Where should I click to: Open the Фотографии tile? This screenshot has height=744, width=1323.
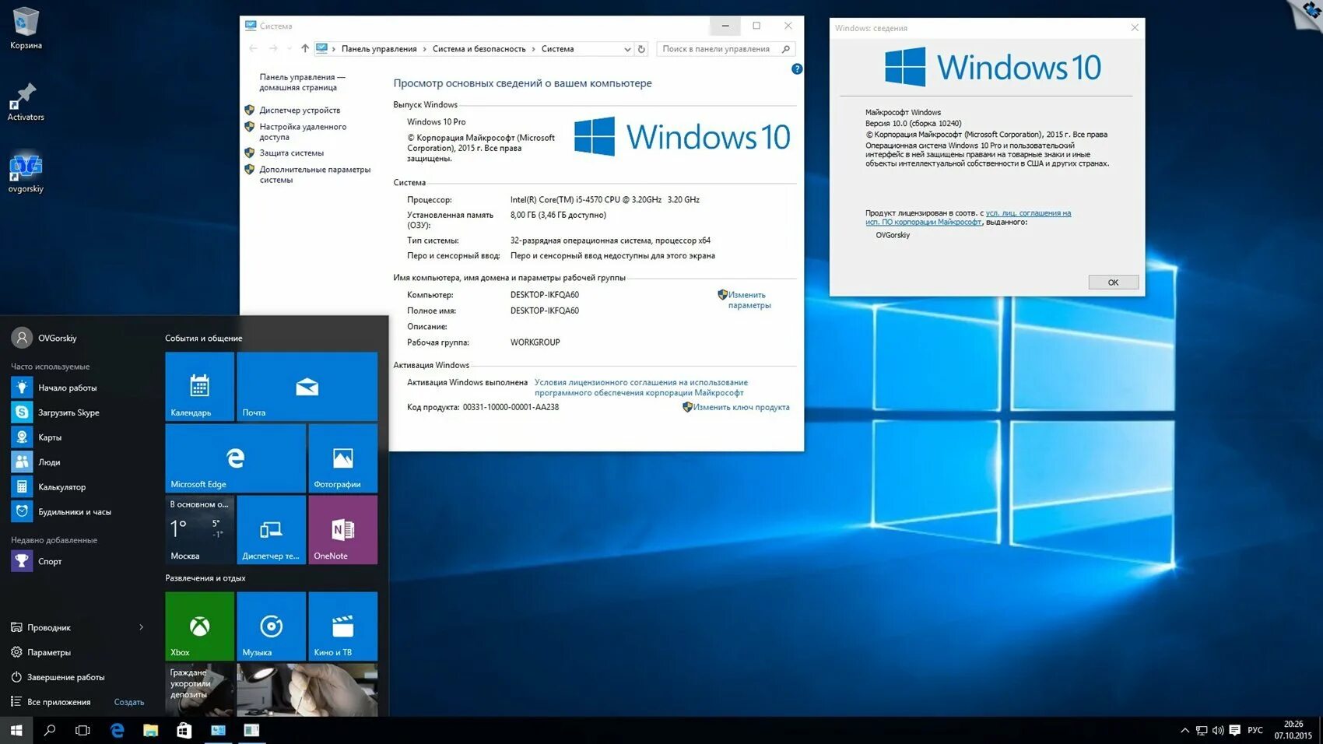click(342, 458)
